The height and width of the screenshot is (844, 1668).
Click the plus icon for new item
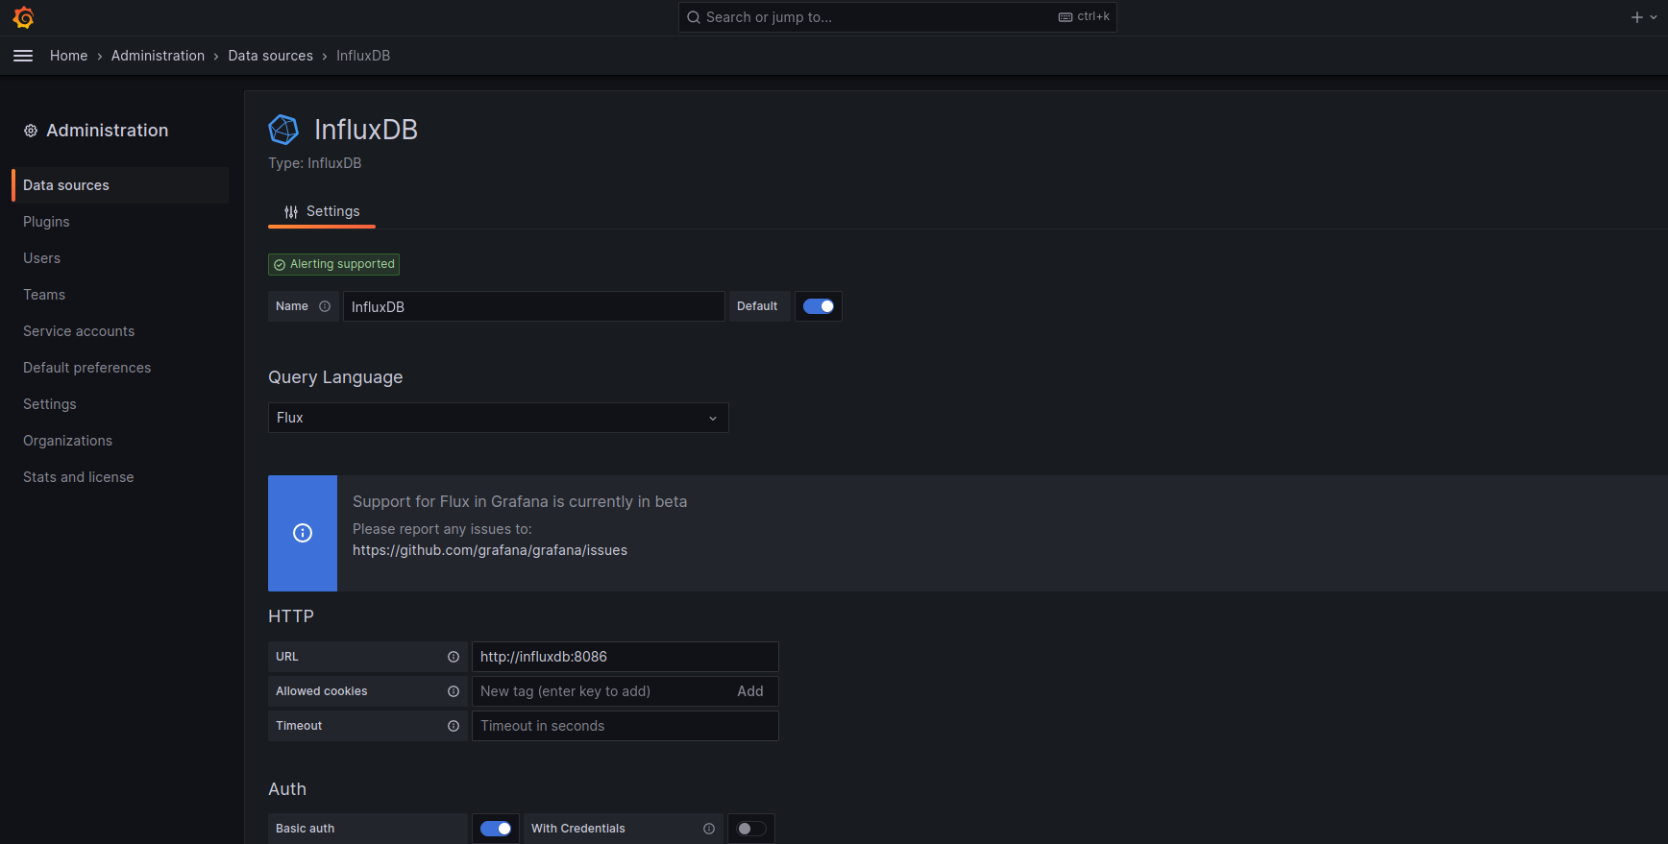1637,17
